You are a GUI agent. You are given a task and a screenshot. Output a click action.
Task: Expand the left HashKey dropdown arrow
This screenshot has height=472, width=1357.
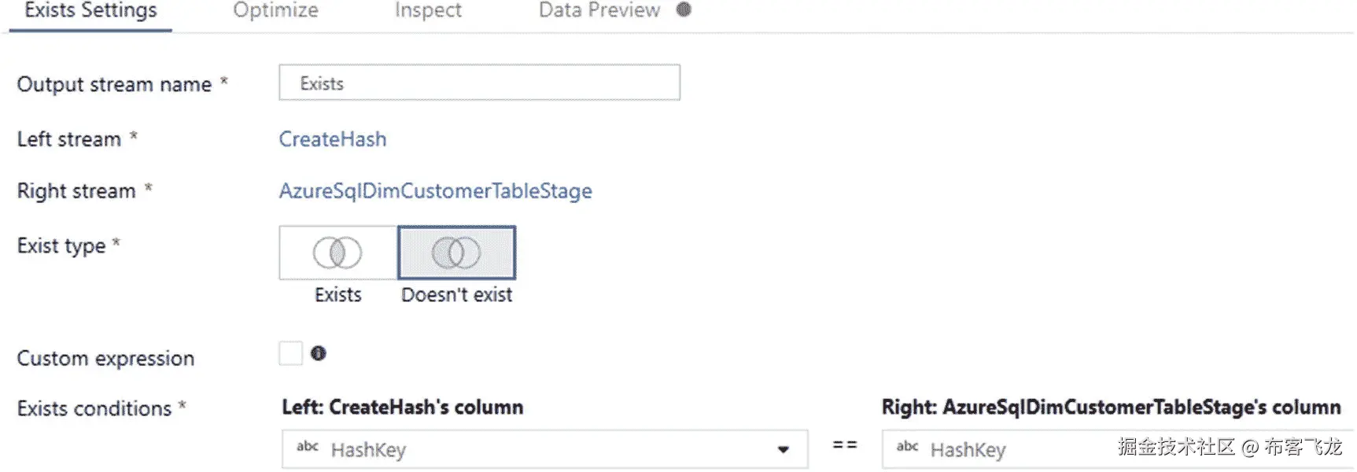click(783, 450)
